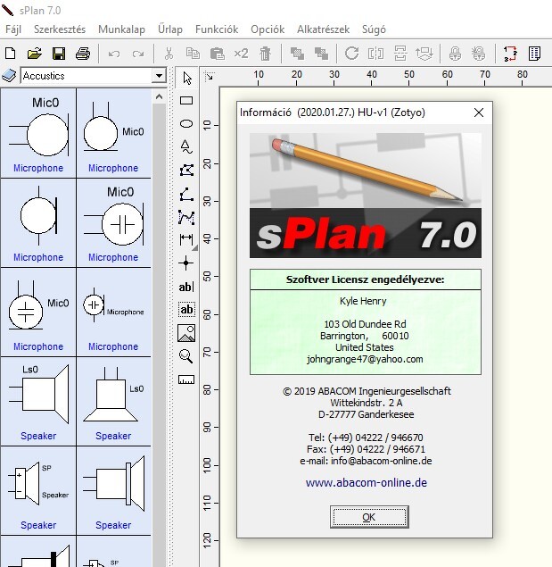Click the Mirror vertically icon
Screen dimensions: 552x567
pyautogui.click(x=400, y=54)
